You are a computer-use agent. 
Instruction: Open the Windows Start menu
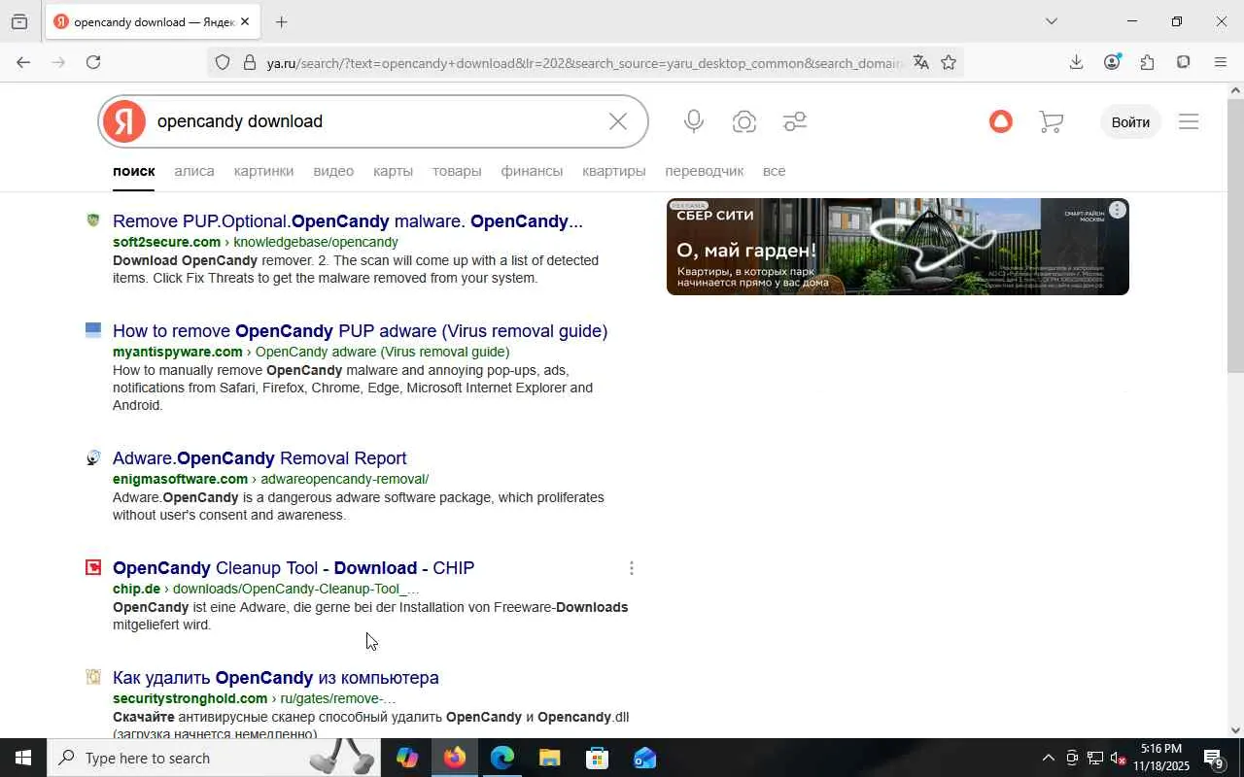(23, 758)
